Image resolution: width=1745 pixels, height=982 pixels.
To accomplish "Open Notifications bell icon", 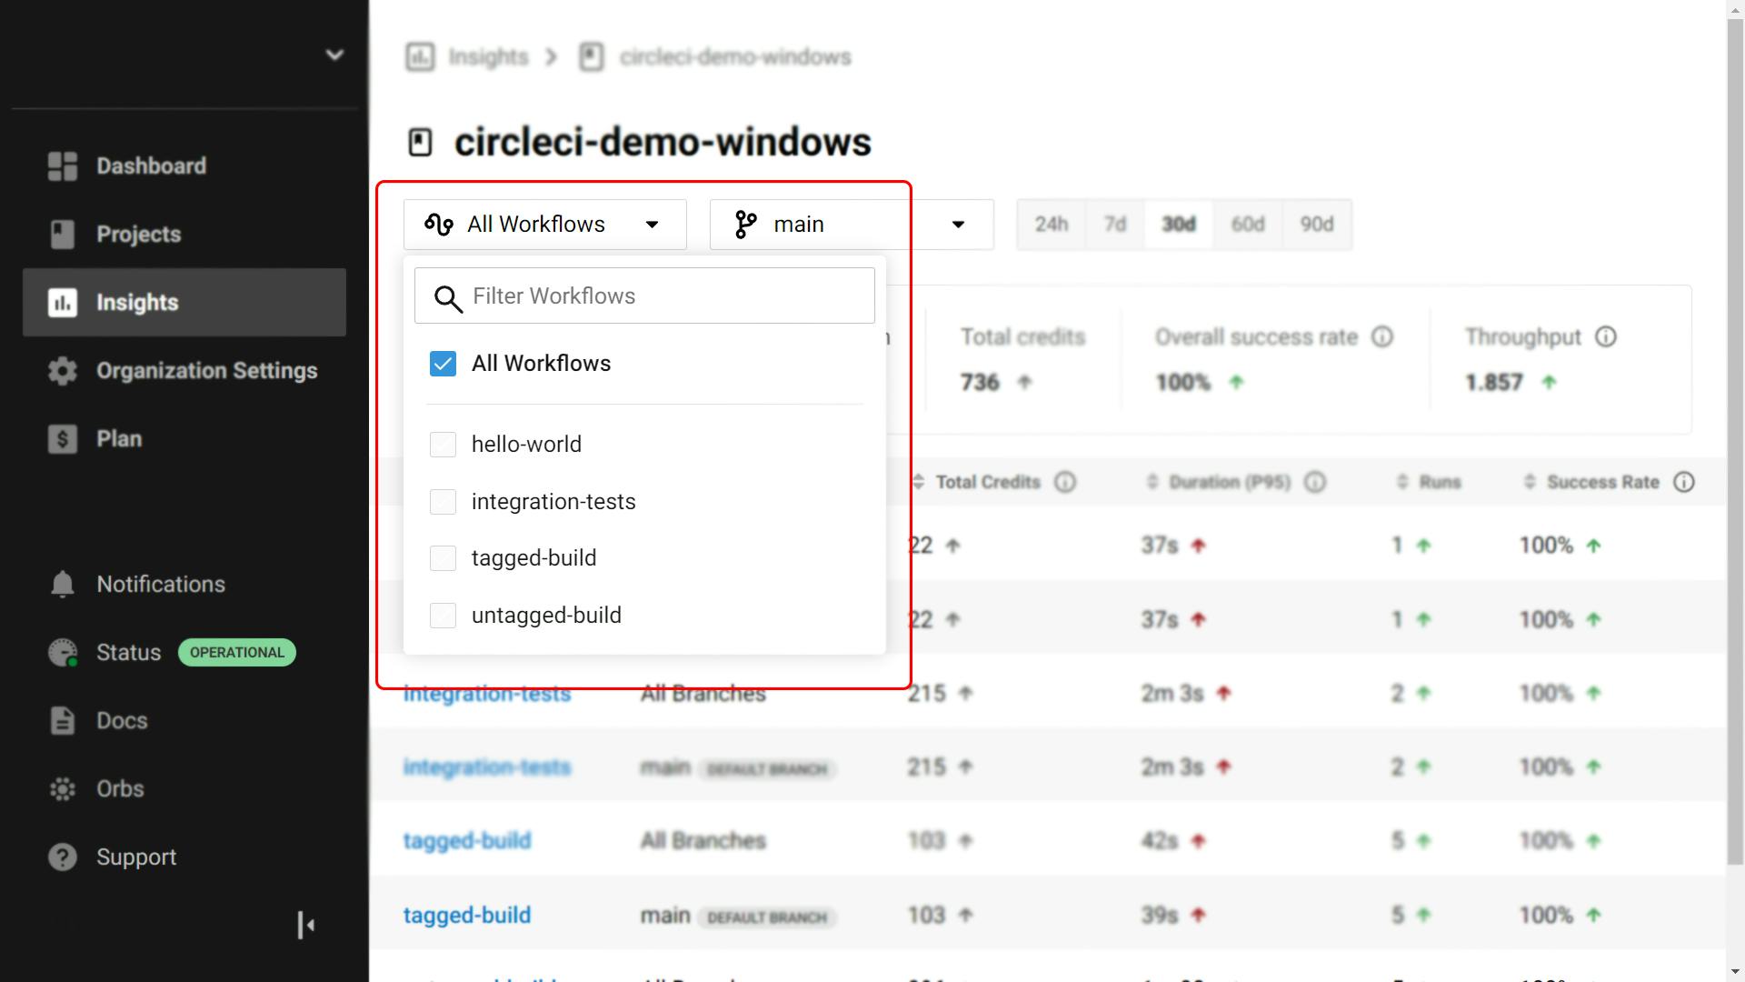I will click(61, 584).
